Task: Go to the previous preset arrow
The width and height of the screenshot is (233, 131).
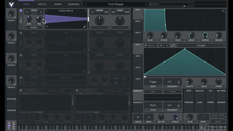Action: click(86, 4)
